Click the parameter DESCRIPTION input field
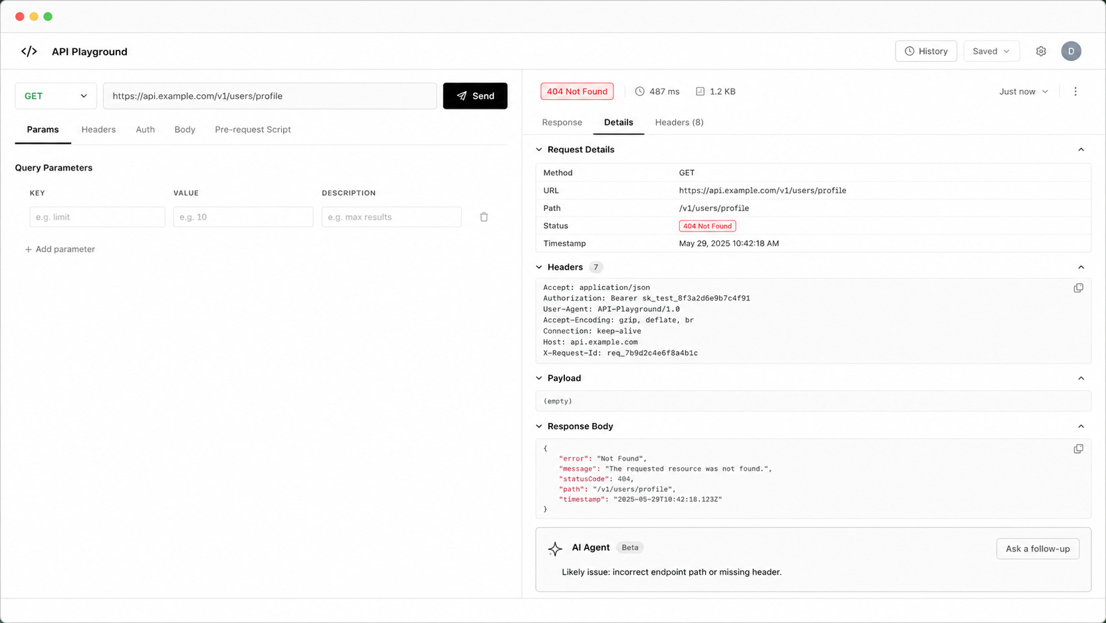Image resolution: width=1106 pixels, height=623 pixels. click(x=392, y=217)
